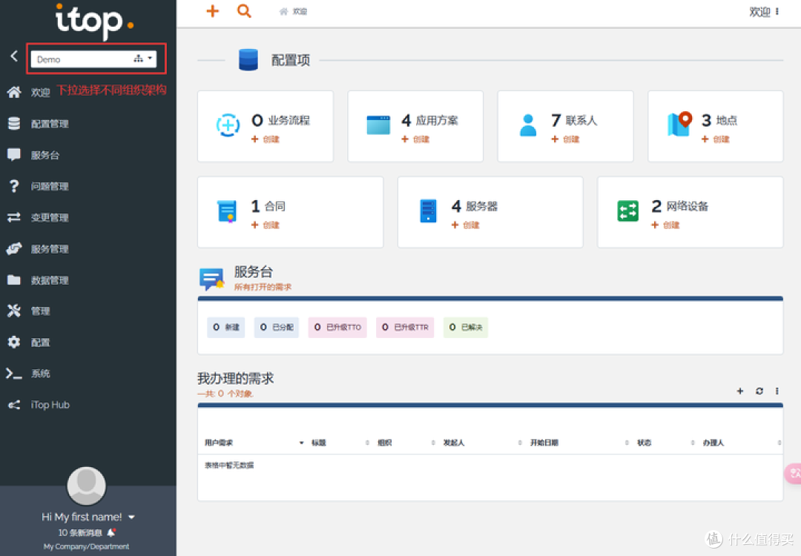Click the 业务流程 icon
This screenshot has width=801, height=556.
[228, 125]
